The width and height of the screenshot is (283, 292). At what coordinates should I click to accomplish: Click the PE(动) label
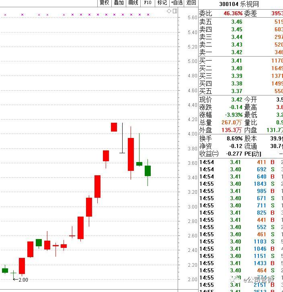coord(253,154)
